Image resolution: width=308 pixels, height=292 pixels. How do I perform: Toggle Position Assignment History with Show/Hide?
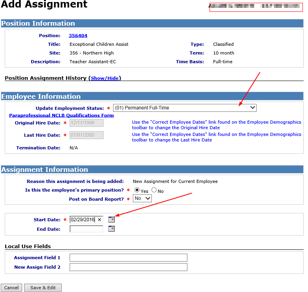click(x=105, y=78)
